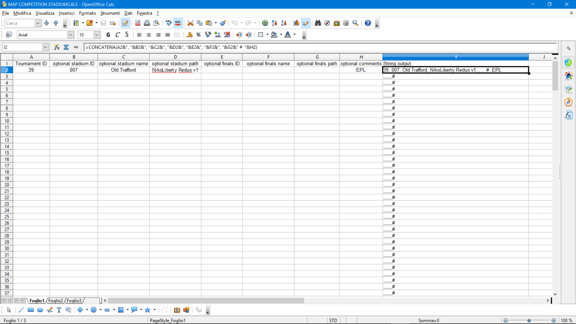Open the Name Box cell reference dropdown
Screen dimensions: 576x324
tap(45, 47)
